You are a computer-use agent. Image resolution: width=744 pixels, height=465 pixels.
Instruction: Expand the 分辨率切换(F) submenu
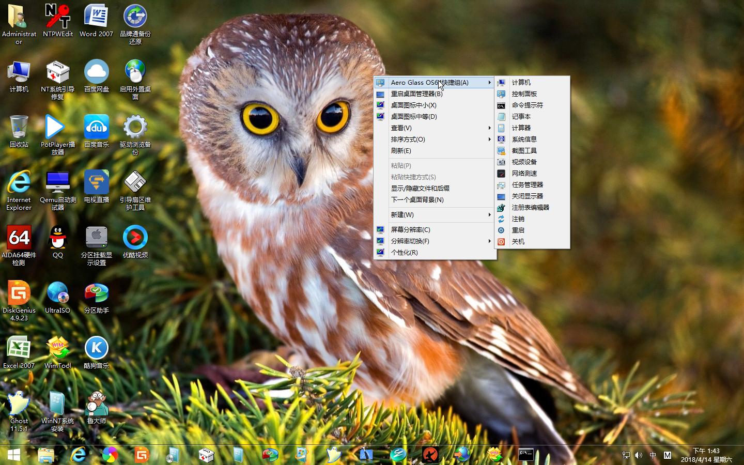click(x=435, y=241)
